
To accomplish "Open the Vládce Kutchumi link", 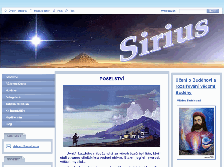I will click(x=189, y=101).
